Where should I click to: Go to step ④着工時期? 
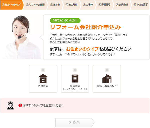click(x=71, y=5)
